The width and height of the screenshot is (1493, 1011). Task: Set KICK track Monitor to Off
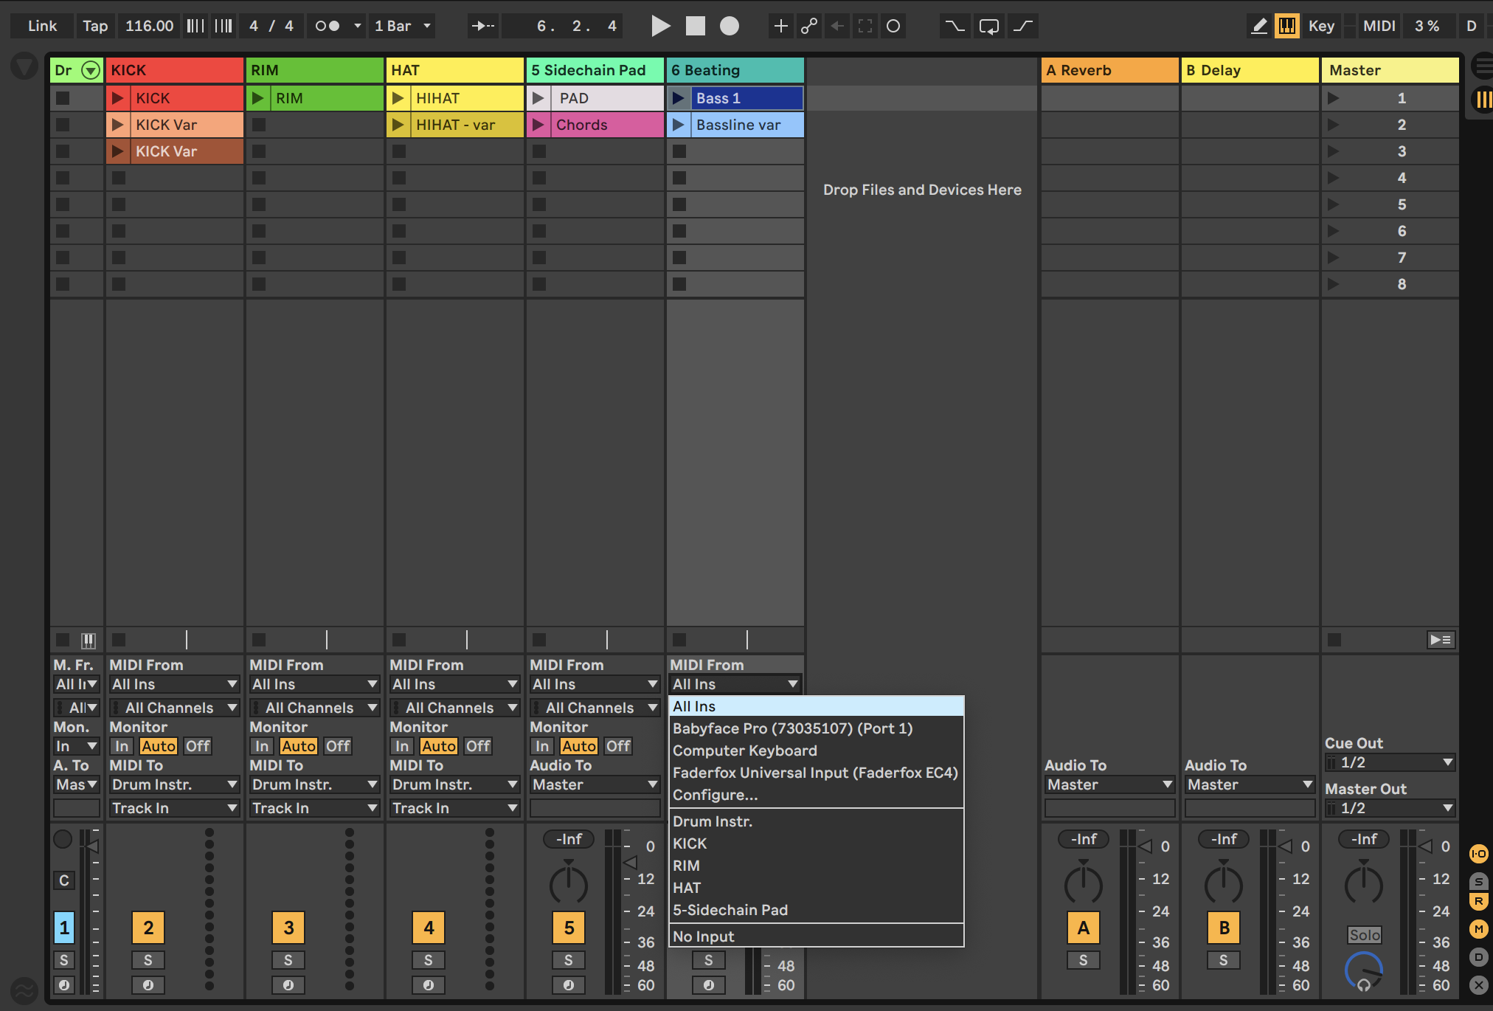[x=197, y=746]
